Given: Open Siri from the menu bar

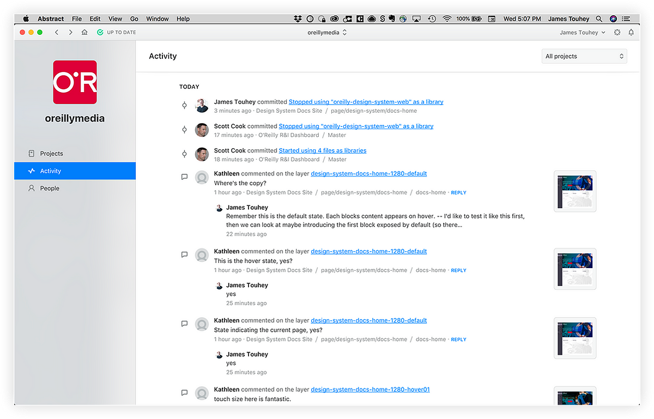Looking at the screenshot, I should tap(614, 19).
